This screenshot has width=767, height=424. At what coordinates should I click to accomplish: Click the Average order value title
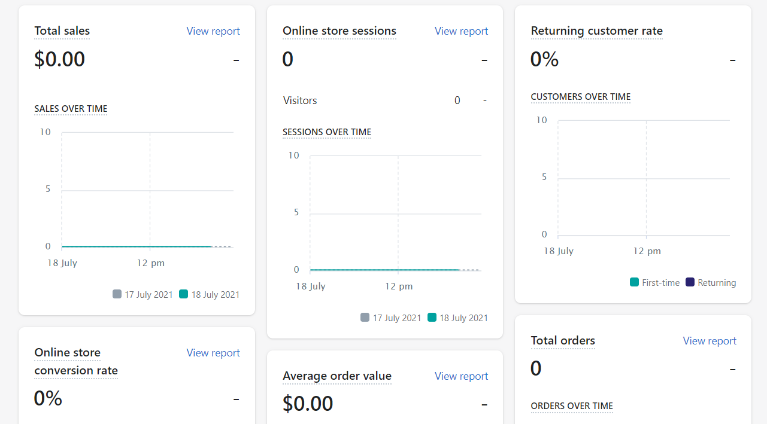(x=337, y=376)
